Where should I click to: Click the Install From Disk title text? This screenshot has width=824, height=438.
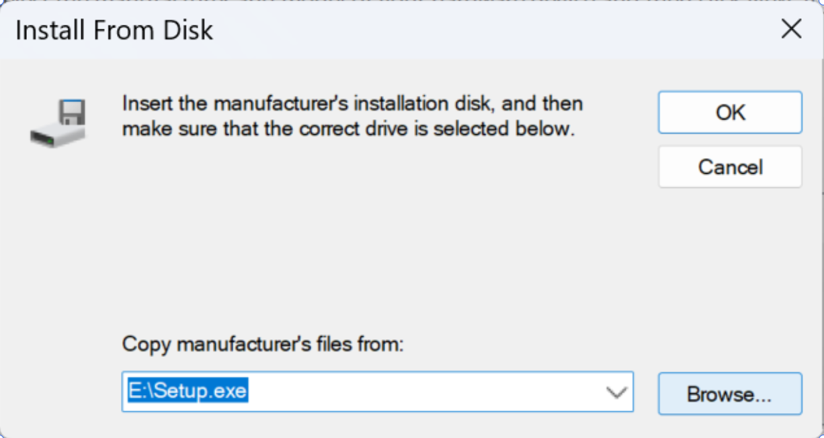coord(114,31)
